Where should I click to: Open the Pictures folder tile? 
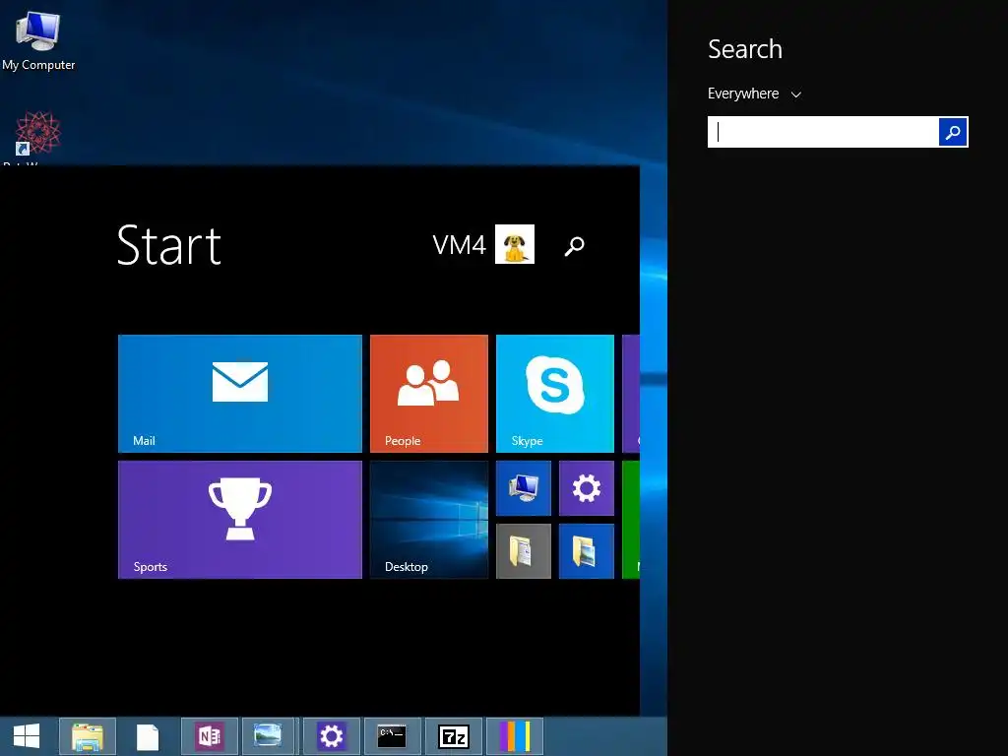point(587,551)
